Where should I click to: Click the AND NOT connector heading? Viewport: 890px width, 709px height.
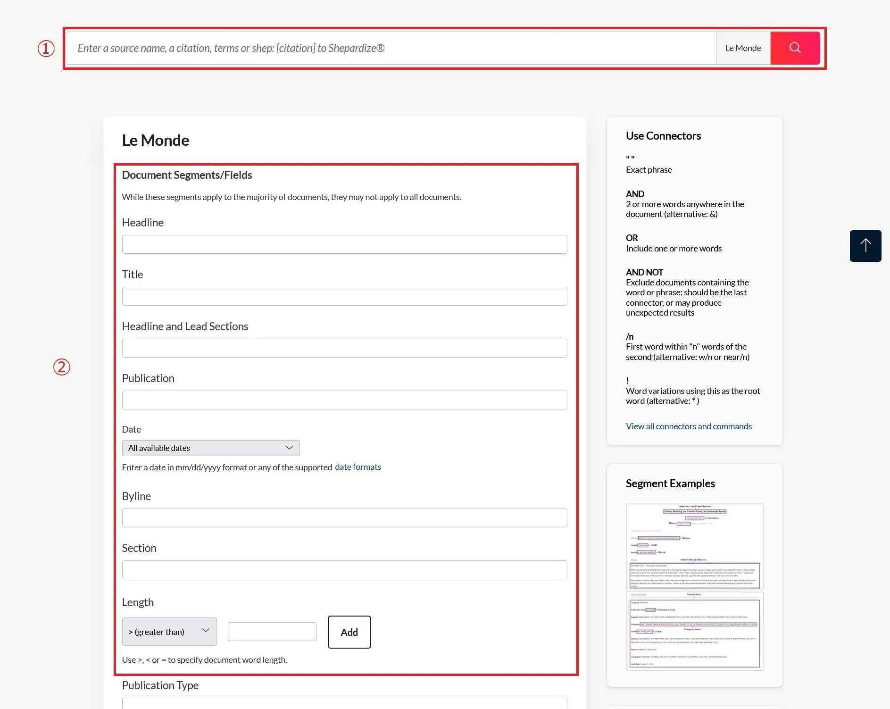point(644,272)
